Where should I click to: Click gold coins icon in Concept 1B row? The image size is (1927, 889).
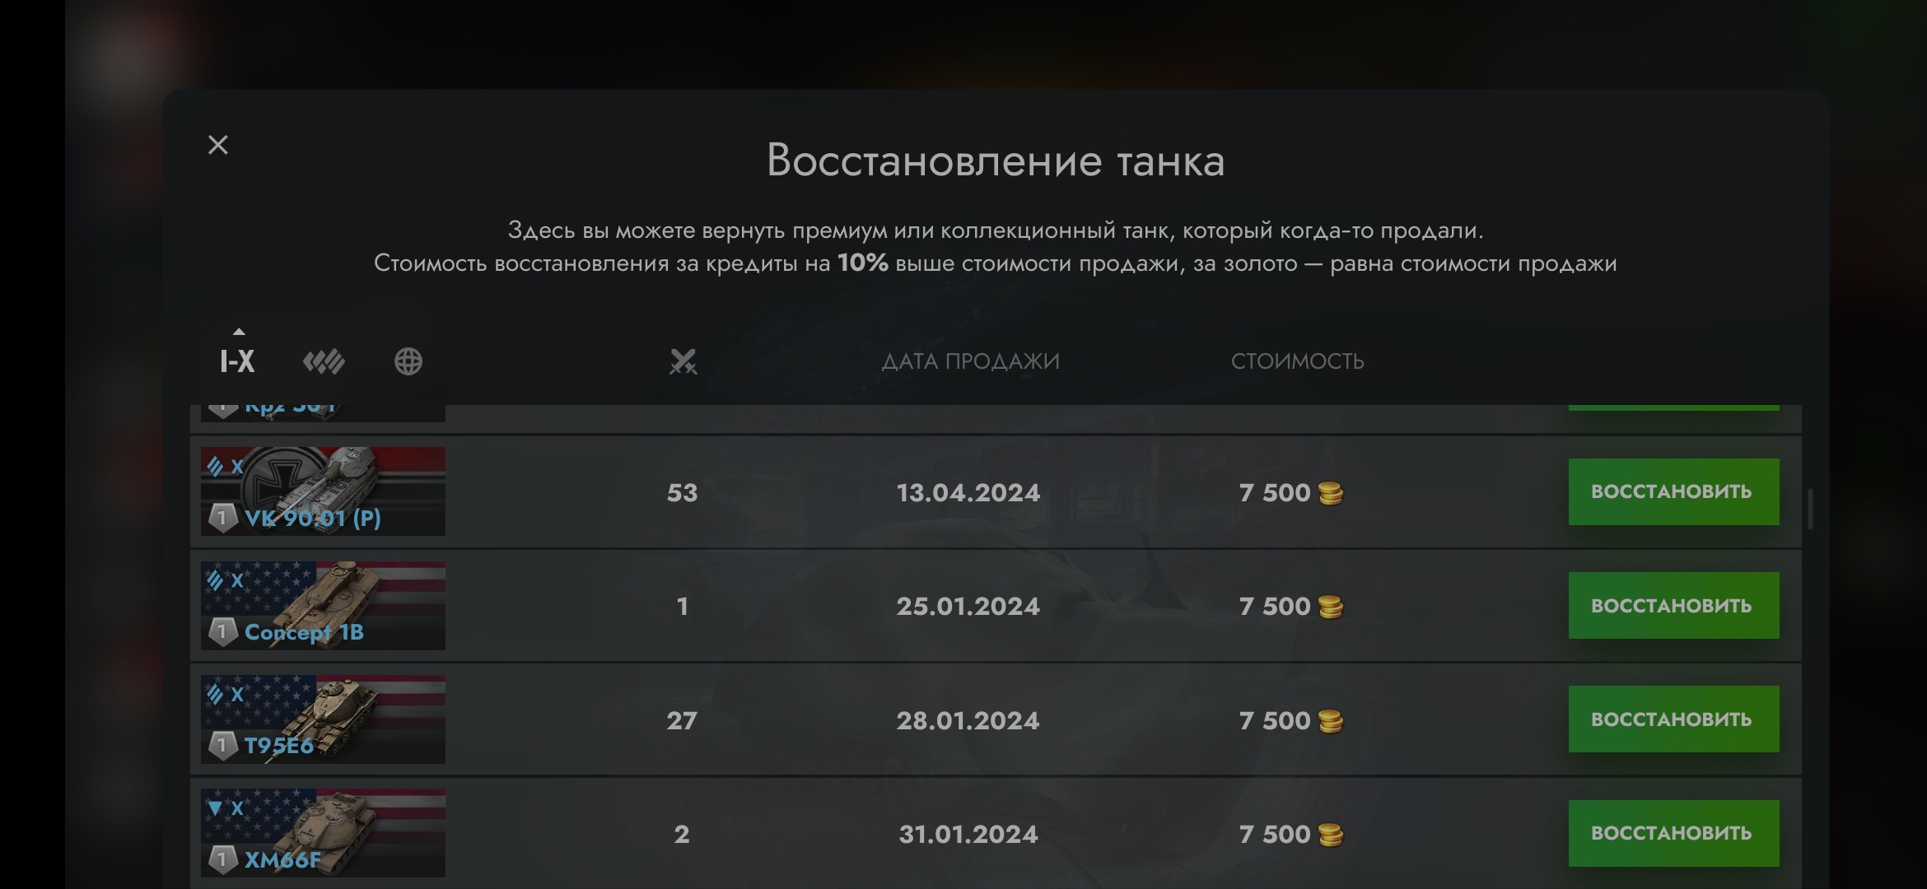click(1331, 607)
